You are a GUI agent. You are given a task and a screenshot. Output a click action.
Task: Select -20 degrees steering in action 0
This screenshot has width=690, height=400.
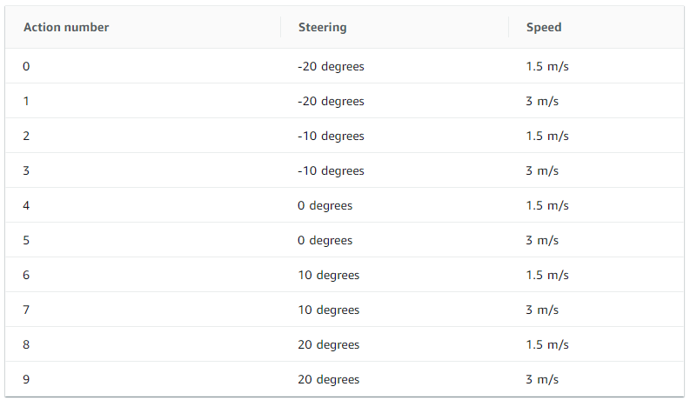click(x=331, y=66)
